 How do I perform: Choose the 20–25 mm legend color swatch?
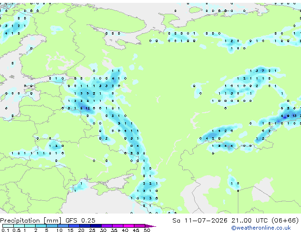85,226
